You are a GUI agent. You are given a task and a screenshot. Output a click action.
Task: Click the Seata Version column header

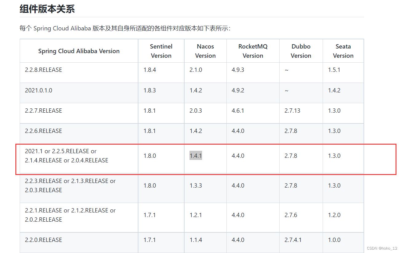343,51
